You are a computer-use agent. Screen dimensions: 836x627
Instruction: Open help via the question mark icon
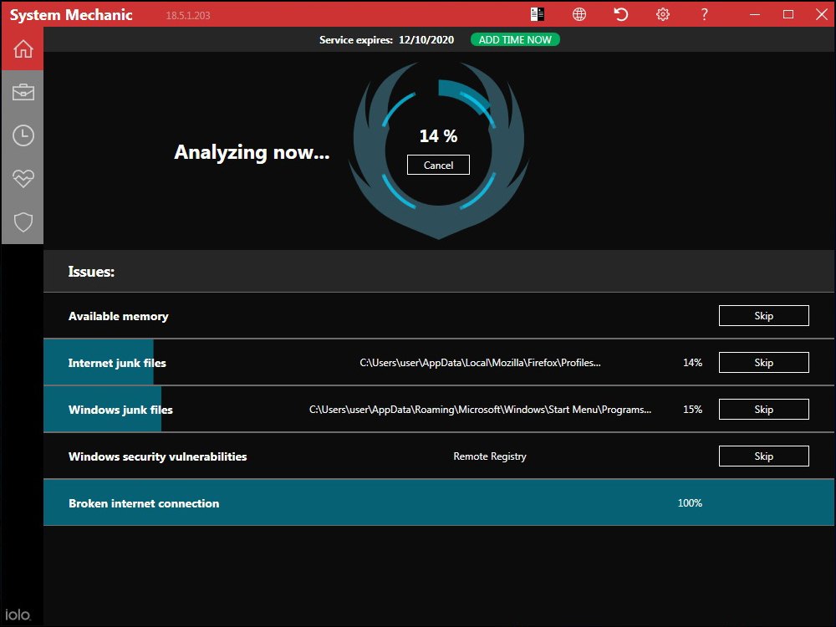[704, 14]
